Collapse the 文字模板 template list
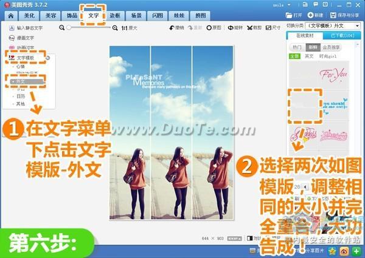 (47, 58)
